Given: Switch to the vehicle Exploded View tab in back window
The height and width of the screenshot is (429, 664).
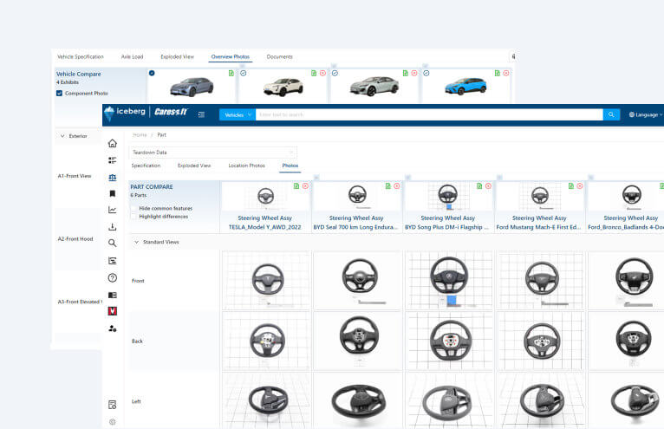Looking at the screenshot, I should point(177,56).
